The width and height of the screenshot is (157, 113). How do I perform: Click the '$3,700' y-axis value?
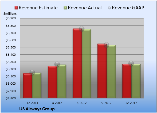[11, 33]
